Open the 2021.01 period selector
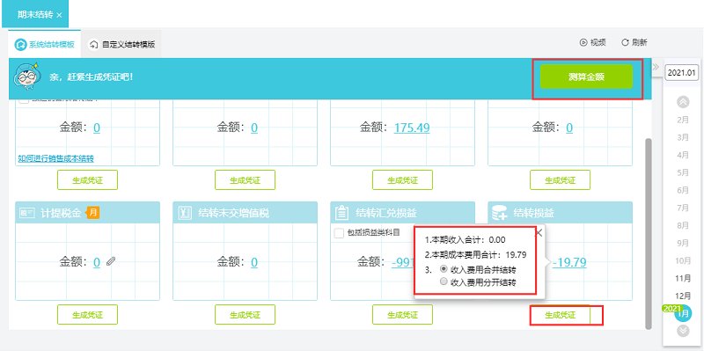 (681, 72)
